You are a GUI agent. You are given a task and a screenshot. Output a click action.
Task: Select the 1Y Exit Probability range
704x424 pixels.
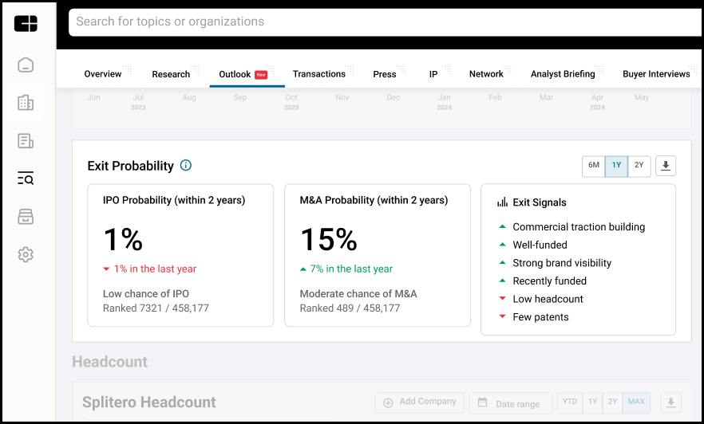[x=616, y=166]
